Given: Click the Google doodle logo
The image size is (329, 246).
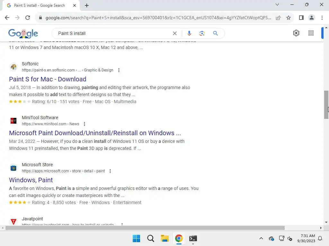Looking at the screenshot, I should click(23, 33).
